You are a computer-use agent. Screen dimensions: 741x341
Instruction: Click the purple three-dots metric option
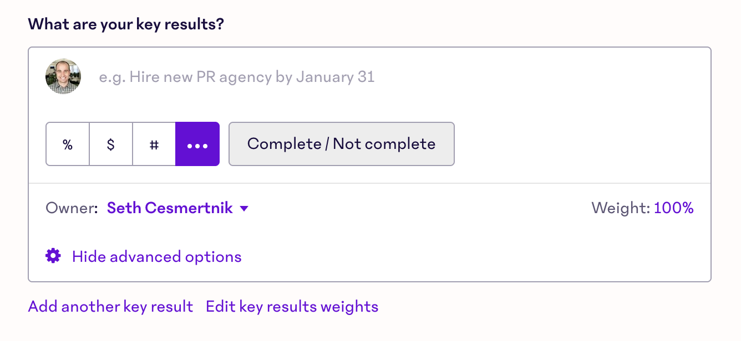pos(197,144)
